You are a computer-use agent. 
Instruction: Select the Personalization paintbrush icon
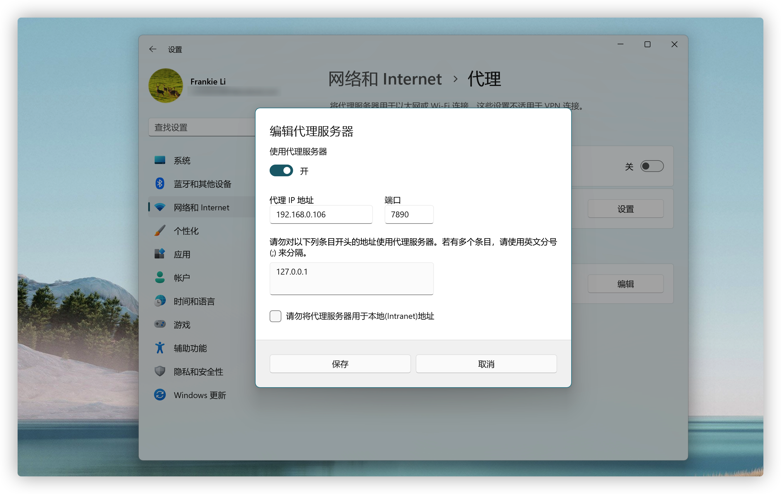(x=160, y=231)
